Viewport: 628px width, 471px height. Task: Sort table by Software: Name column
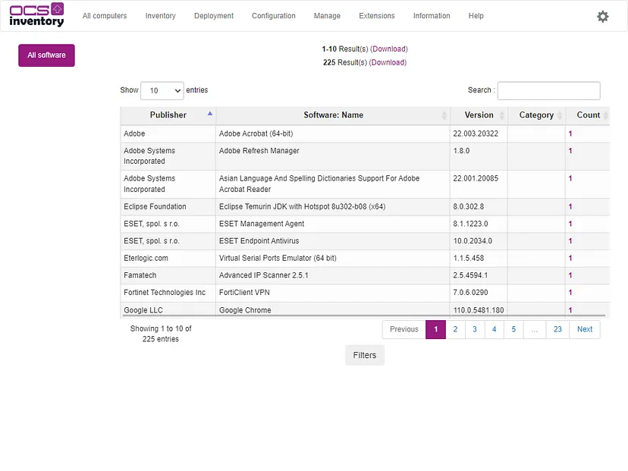click(333, 115)
